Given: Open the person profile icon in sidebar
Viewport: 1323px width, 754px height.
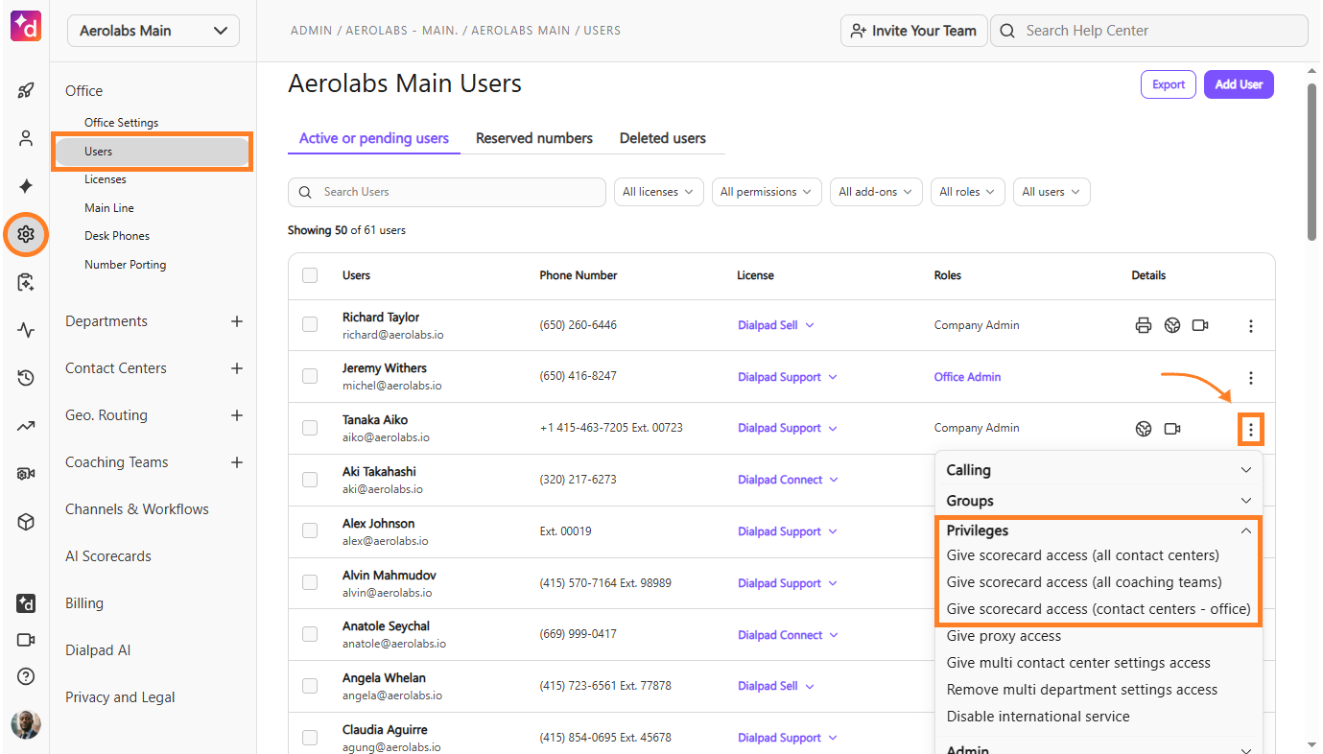Looking at the screenshot, I should pyautogui.click(x=26, y=138).
